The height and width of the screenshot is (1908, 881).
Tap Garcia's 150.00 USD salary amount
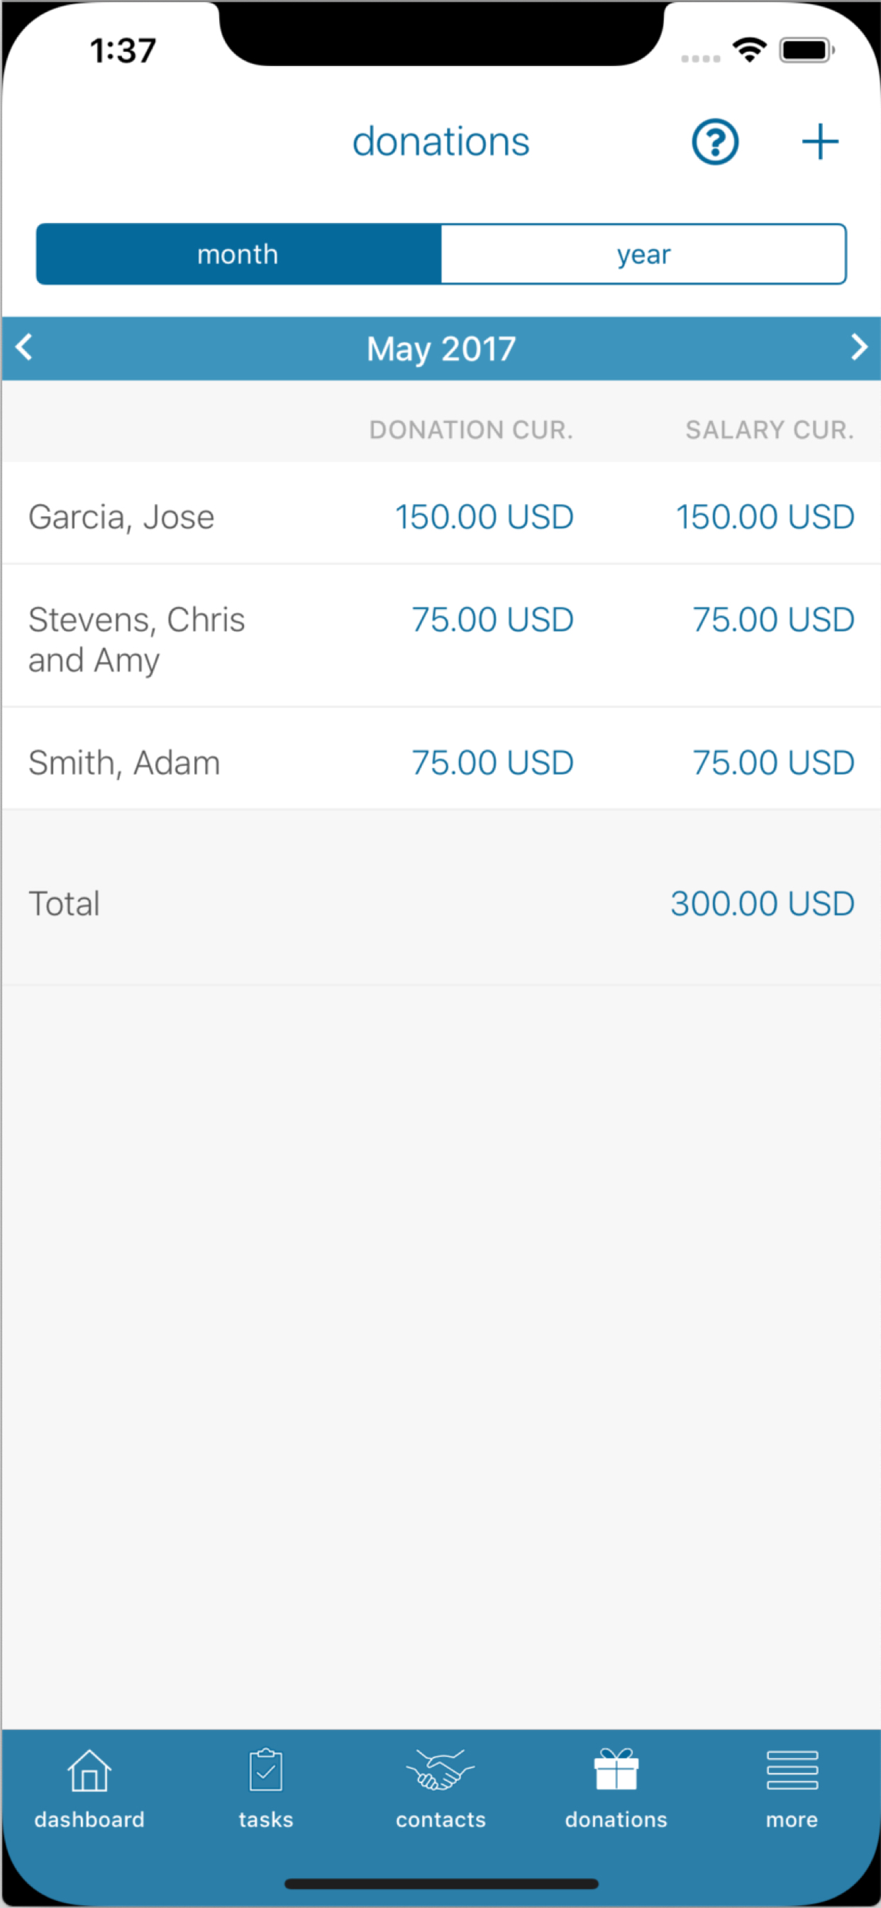[x=765, y=517]
